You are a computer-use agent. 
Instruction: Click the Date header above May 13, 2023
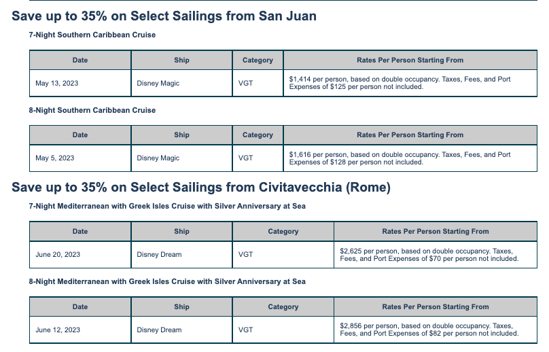pyautogui.click(x=80, y=60)
